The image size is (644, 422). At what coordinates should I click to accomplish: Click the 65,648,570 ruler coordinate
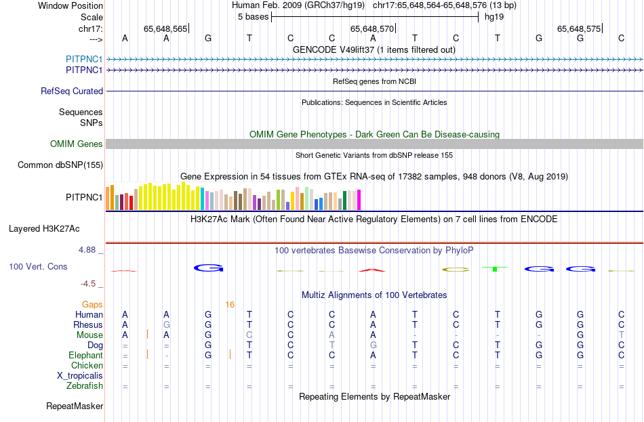click(x=371, y=28)
